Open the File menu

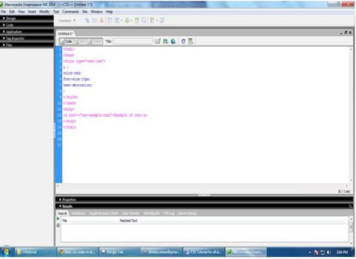[x=3, y=12]
